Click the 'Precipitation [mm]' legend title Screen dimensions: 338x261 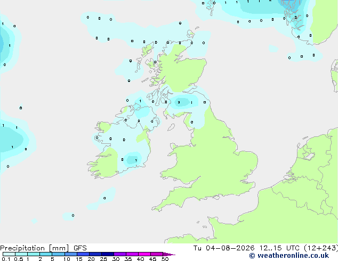pyautogui.click(x=35, y=248)
